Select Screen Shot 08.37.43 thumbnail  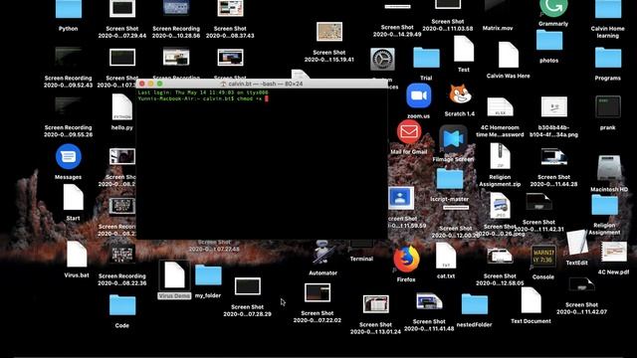(230, 8)
